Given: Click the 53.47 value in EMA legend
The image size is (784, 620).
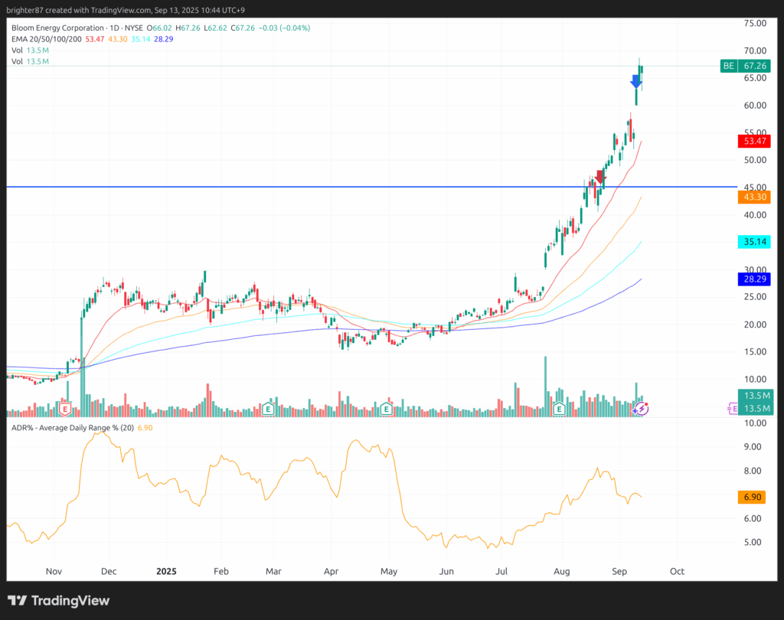Looking at the screenshot, I should [x=94, y=39].
